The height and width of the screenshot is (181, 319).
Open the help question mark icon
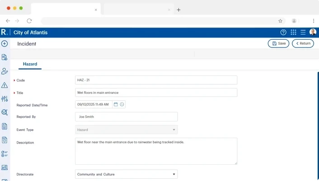click(x=283, y=32)
